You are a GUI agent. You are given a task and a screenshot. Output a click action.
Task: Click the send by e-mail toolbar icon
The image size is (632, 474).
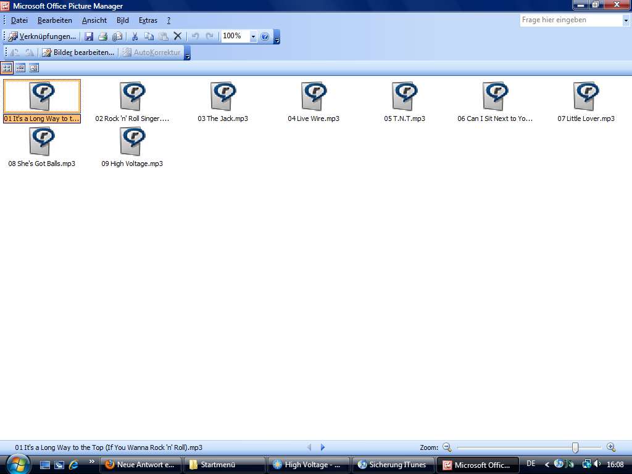[x=117, y=36]
